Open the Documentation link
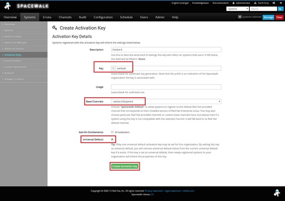The width and height of the screenshot is (285, 201). pos(221,3)
